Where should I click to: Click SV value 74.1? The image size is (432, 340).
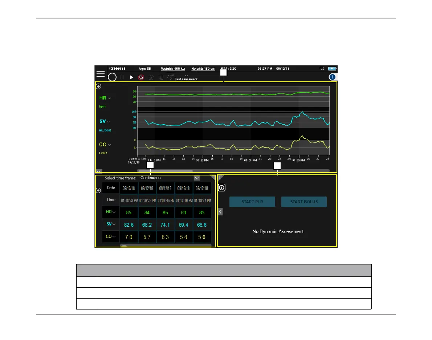[x=165, y=225]
